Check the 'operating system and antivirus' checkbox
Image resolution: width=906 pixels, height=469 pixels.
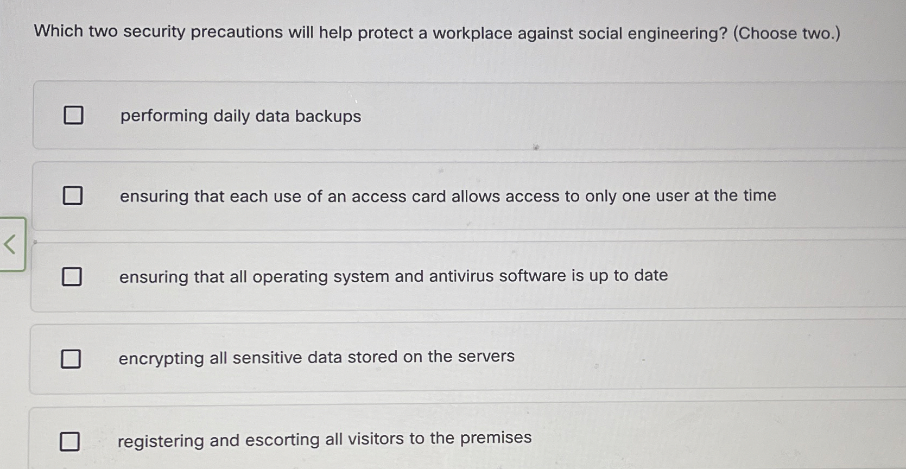point(71,276)
